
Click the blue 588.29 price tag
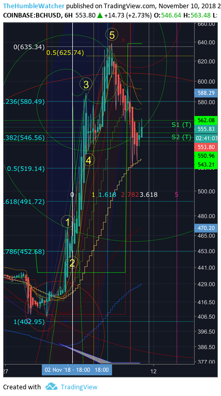click(206, 93)
